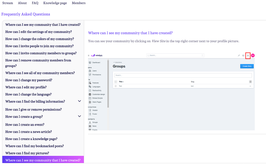Open the About menu item

23,3
